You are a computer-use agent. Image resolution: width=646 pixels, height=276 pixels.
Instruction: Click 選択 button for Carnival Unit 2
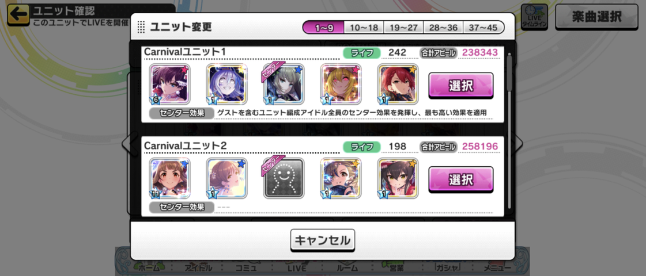[x=460, y=179]
